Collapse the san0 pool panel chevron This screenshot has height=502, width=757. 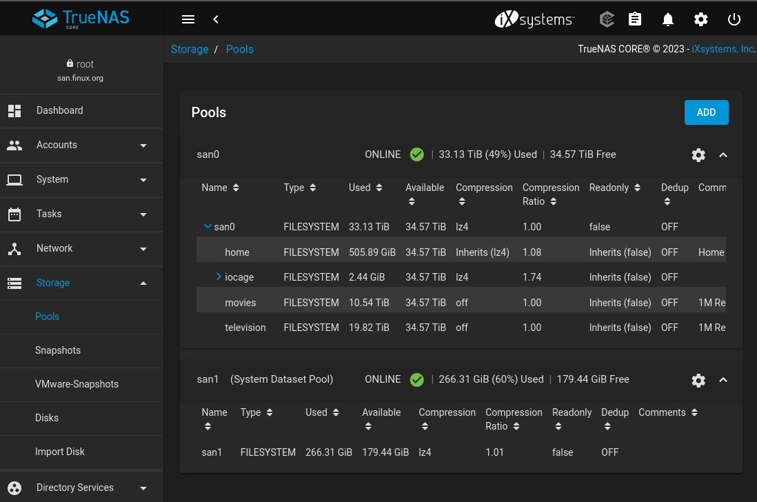coord(723,155)
